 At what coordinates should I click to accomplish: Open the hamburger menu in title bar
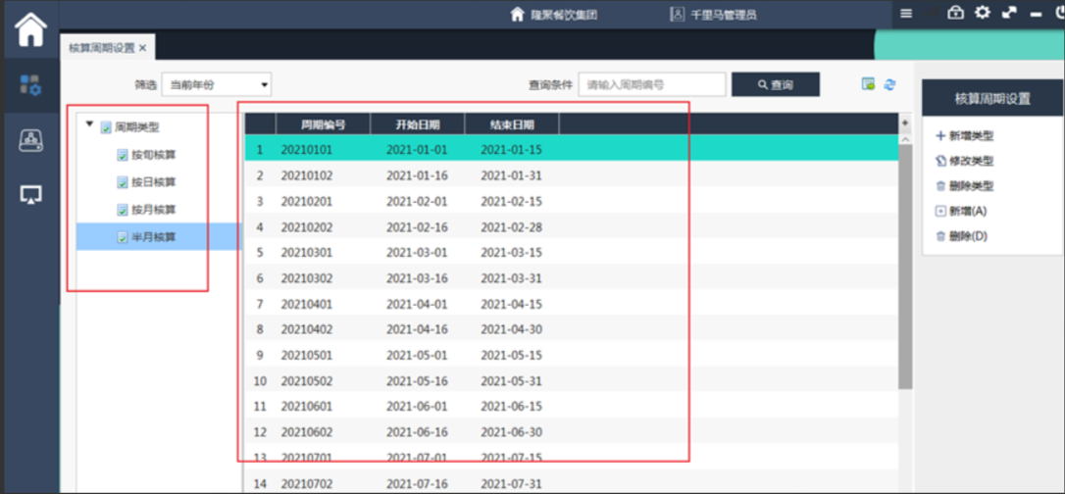pos(906,14)
